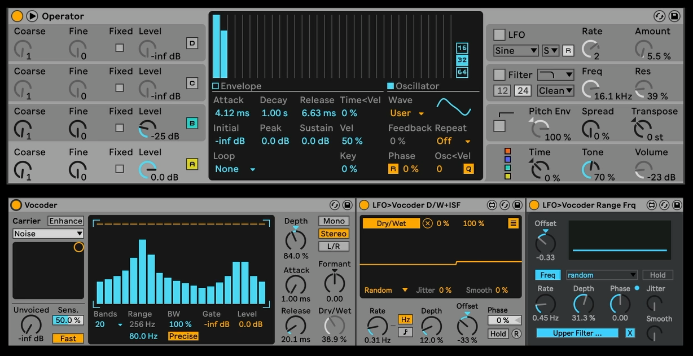Click the Upper Filter mapping button
693x356 pixels.
[x=577, y=333]
